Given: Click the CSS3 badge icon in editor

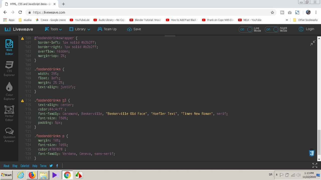Looking at the screenshot, I should 312,152.
